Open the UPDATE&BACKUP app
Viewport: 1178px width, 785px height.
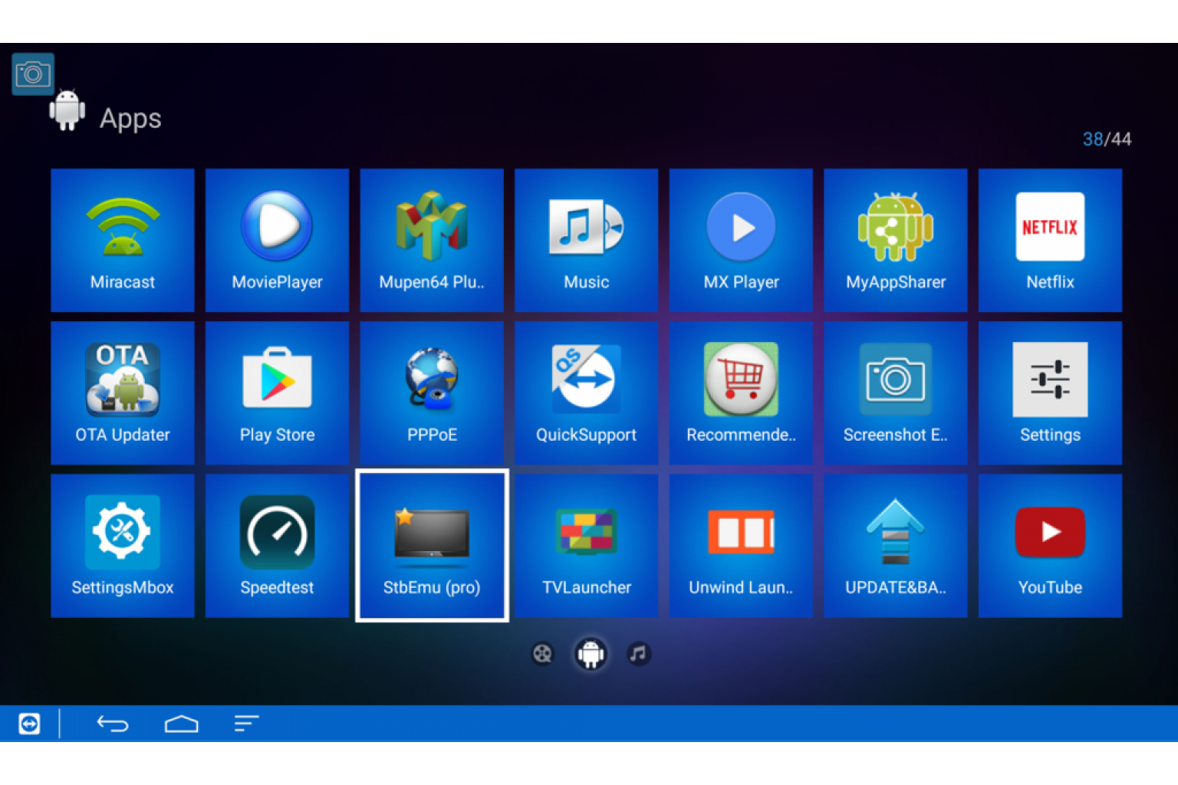coord(896,545)
